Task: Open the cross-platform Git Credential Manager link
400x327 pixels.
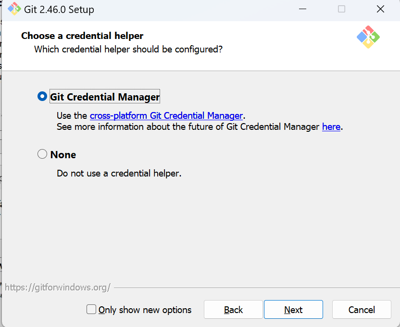Action: 166,116
